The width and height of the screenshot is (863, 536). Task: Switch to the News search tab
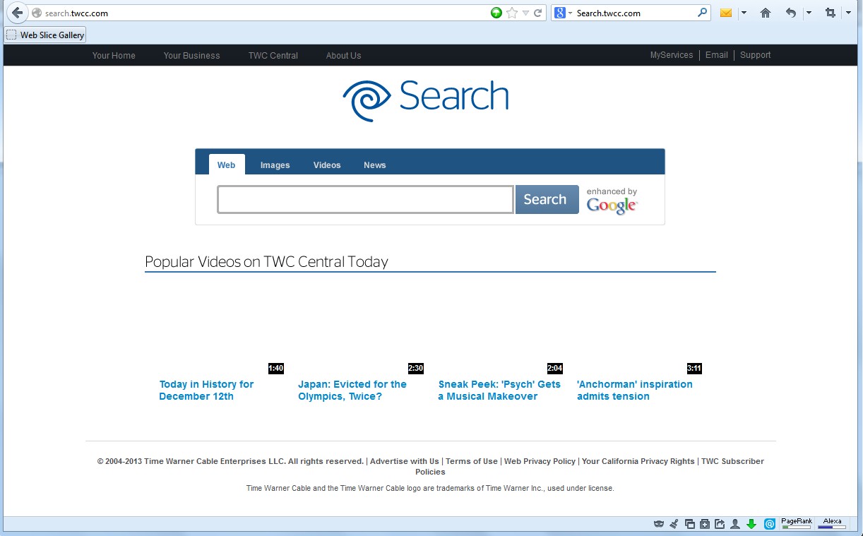click(x=375, y=165)
